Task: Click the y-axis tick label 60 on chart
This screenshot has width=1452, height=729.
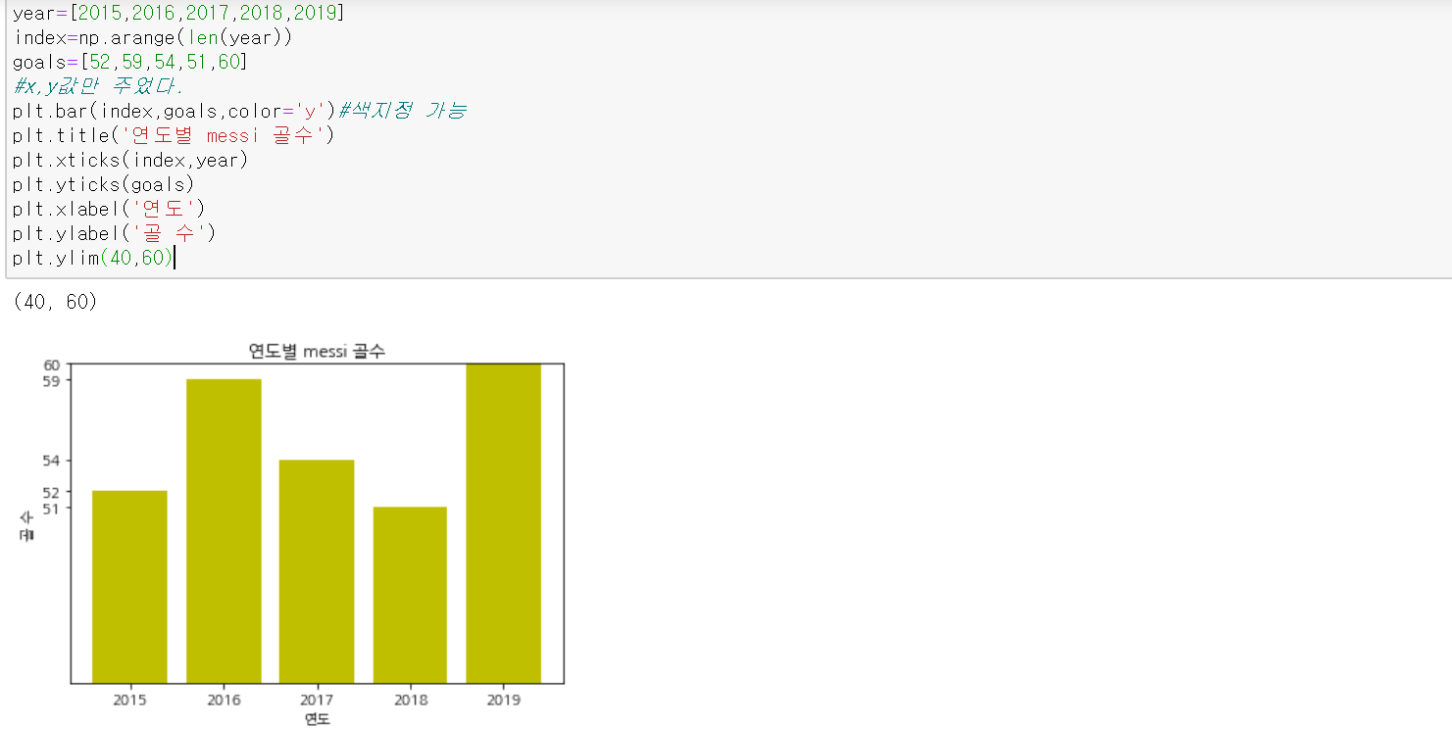Action: 52,364
